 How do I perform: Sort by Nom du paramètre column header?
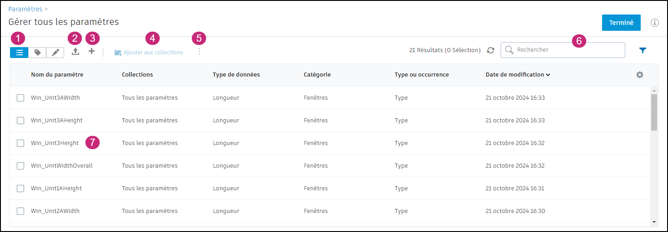click(57, 75)
